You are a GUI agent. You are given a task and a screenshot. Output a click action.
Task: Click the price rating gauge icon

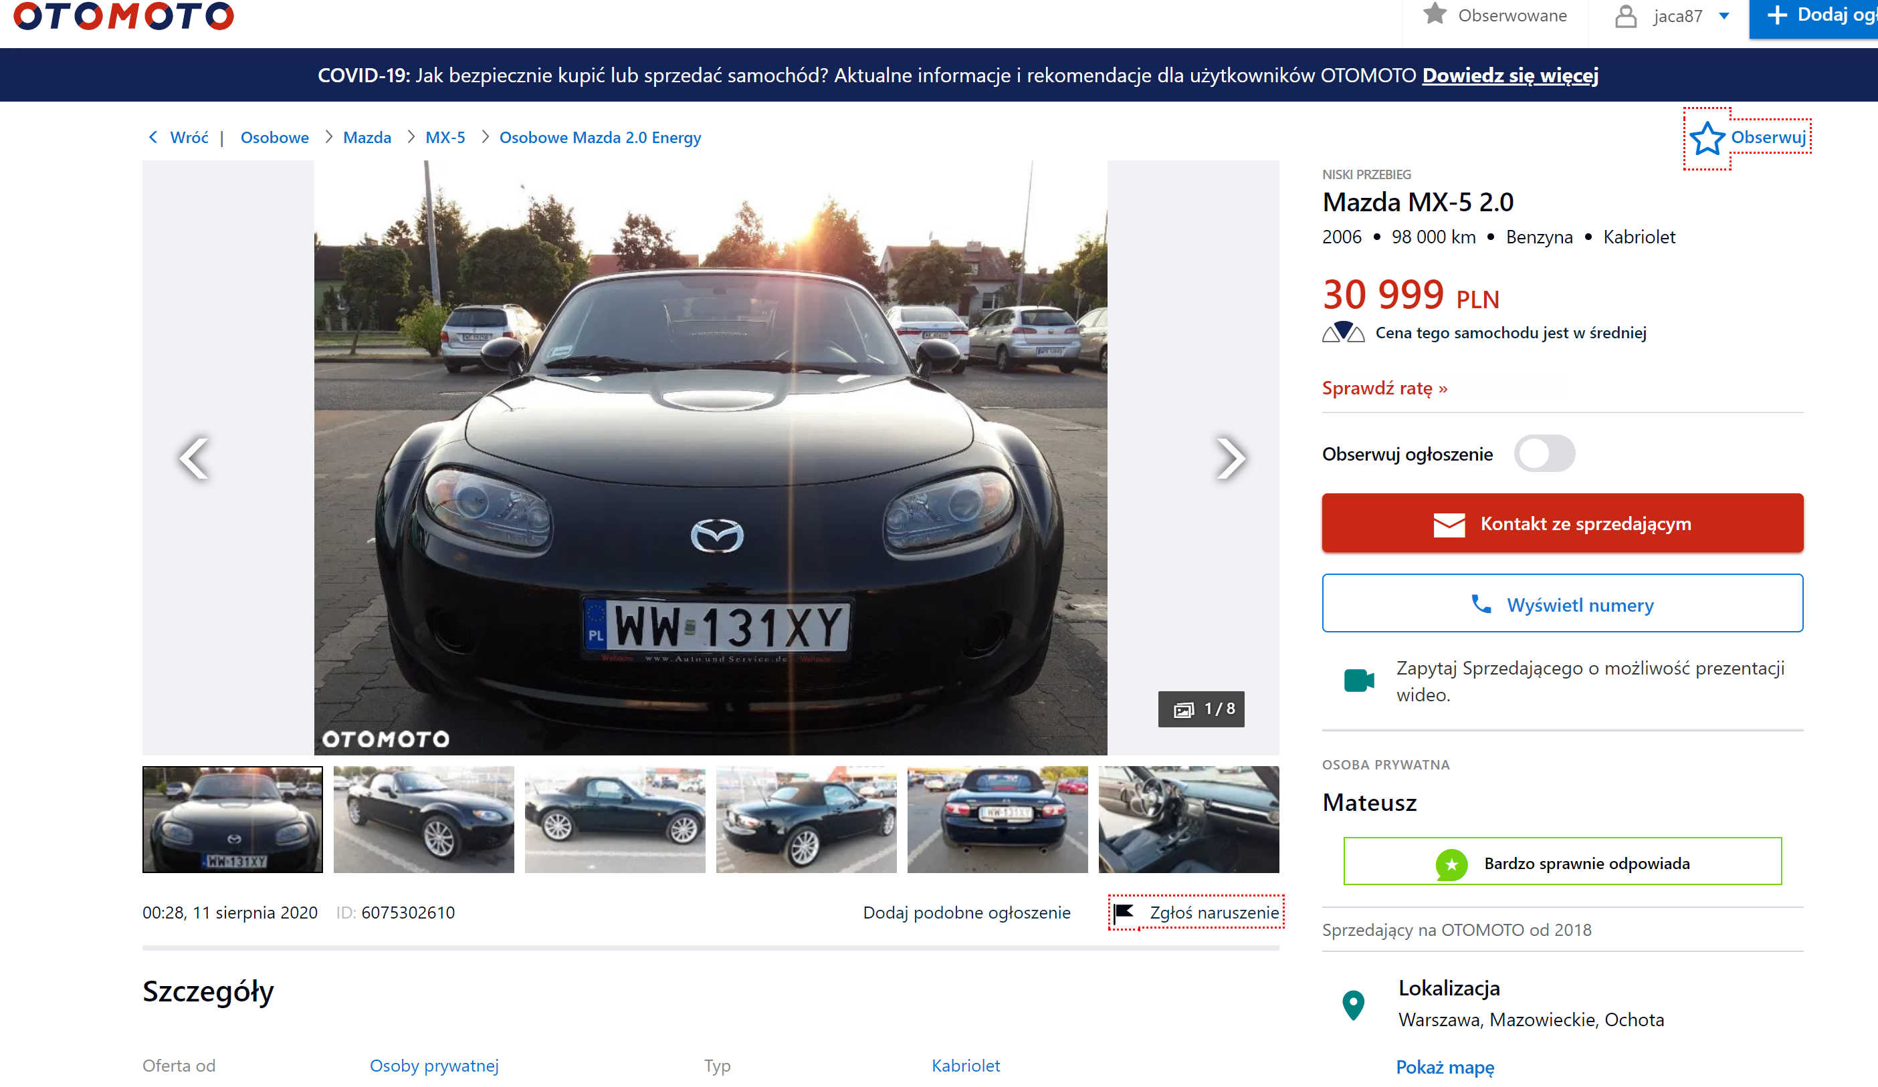point(1343,332)
